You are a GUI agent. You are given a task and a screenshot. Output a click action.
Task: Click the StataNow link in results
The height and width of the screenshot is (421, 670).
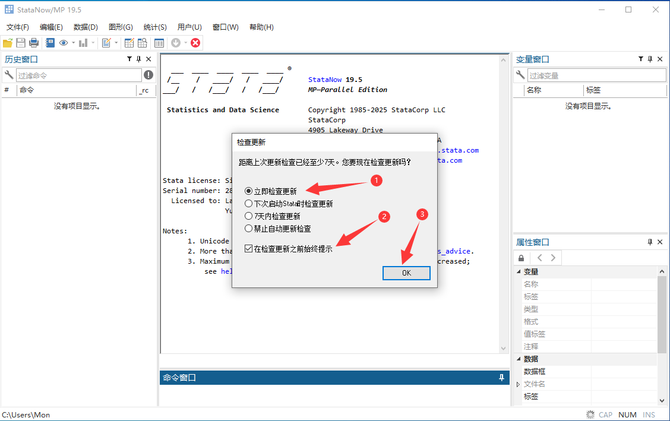pos(325,80)
